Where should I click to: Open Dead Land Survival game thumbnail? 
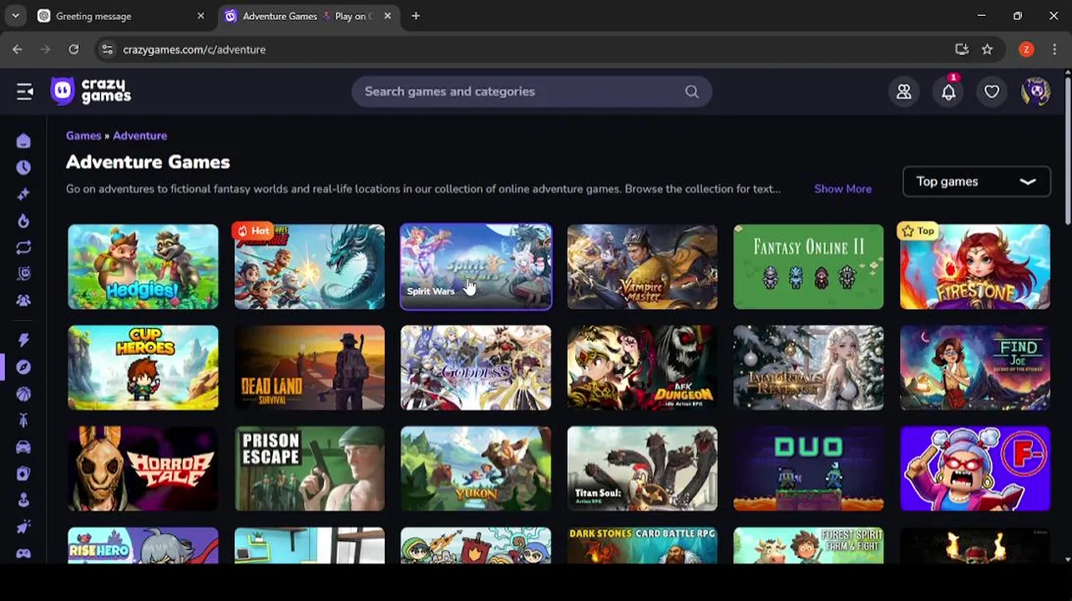309,367
